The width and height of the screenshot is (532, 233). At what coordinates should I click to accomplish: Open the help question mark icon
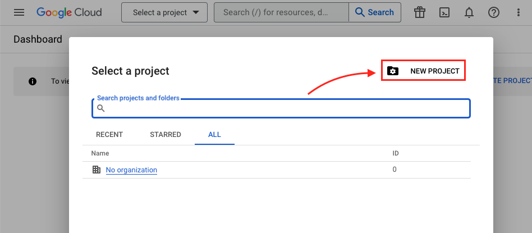pos(494,12)
